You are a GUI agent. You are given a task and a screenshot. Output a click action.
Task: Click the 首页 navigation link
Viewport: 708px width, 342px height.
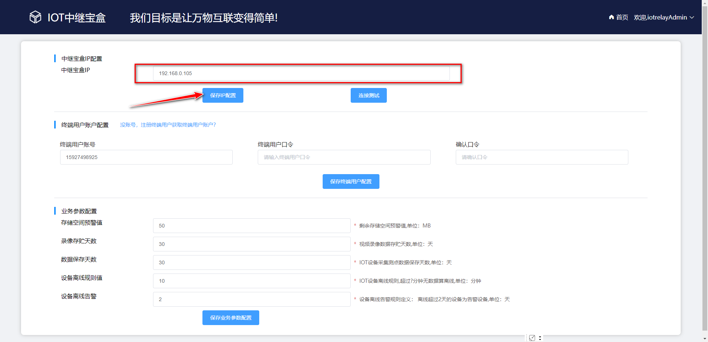coord(622,17)
